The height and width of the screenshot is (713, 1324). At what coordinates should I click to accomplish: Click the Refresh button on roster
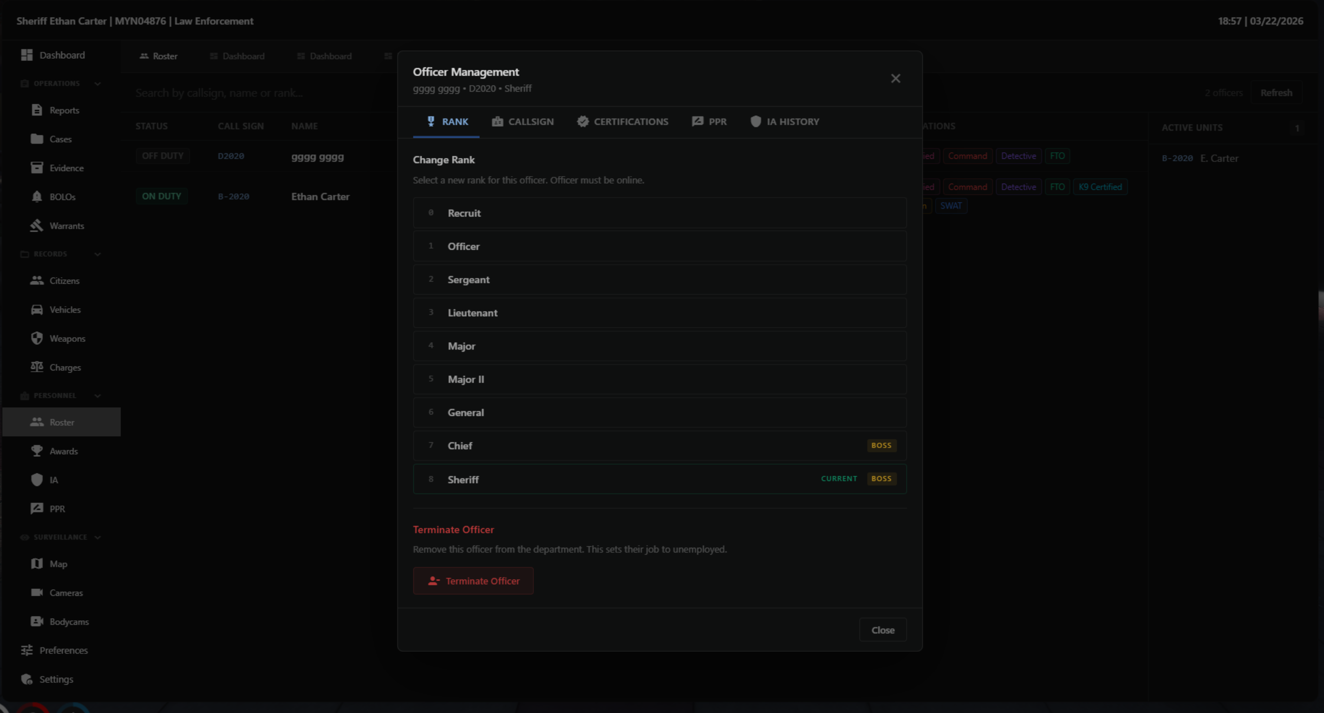pyautogui.click(x=1276, y=93)
